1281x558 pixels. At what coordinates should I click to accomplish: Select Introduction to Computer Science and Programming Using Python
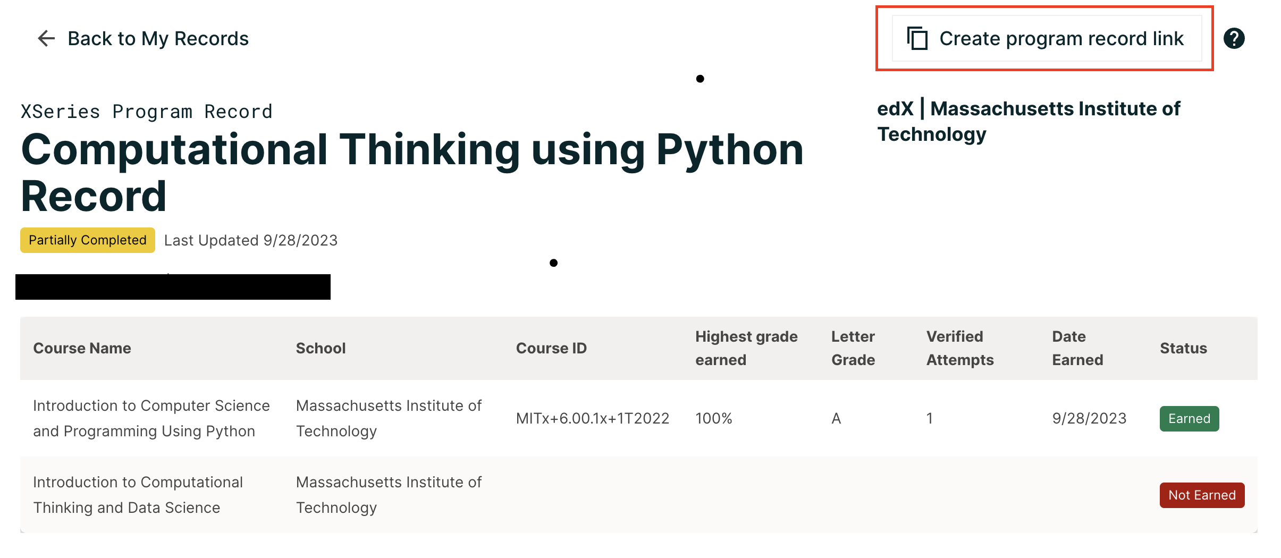coord(151,418)
